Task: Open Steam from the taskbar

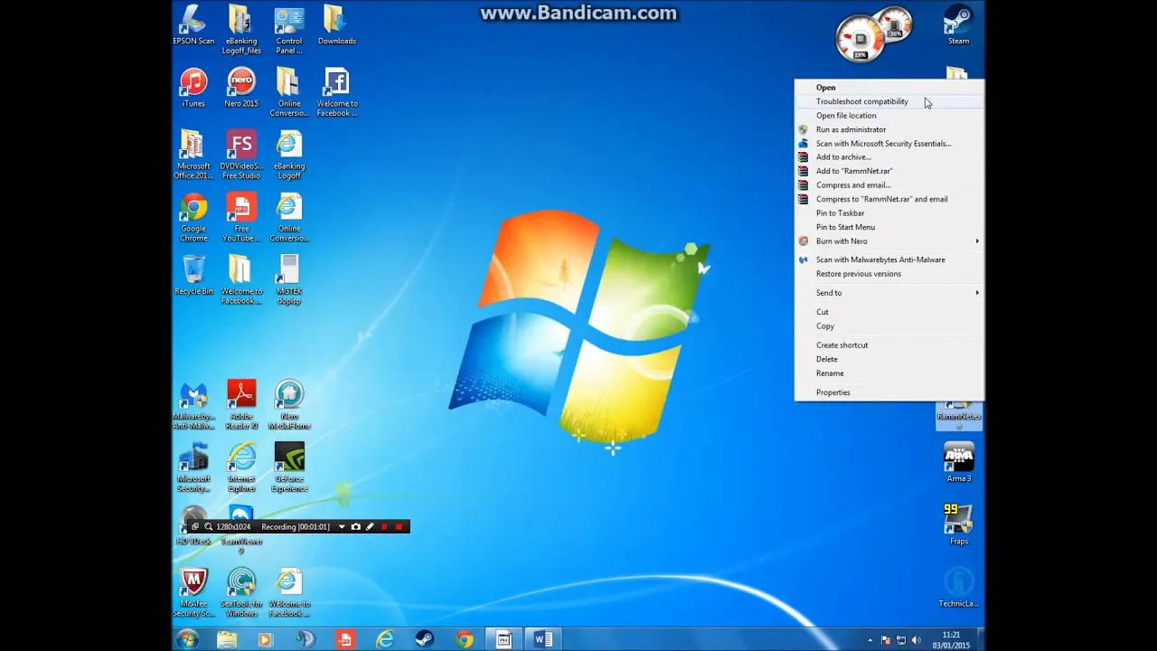Action: 424,640
